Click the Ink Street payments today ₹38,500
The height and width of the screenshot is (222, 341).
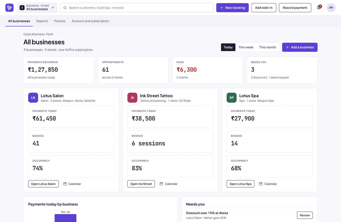pos(170,117)
